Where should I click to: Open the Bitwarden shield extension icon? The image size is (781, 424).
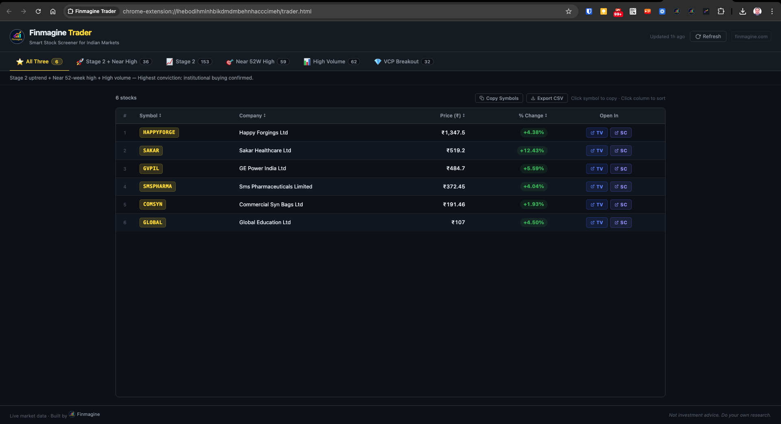click(589, 11)
